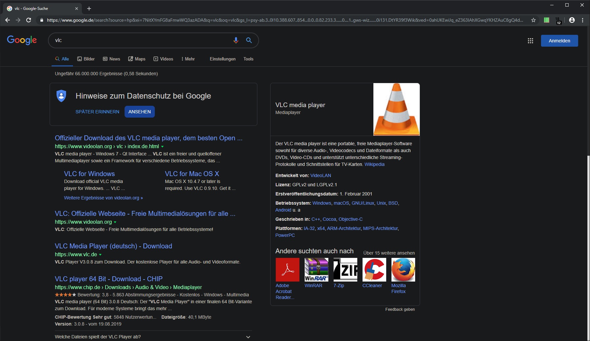
Task: Open the PowerPC platform link
Action: (285, 235)
